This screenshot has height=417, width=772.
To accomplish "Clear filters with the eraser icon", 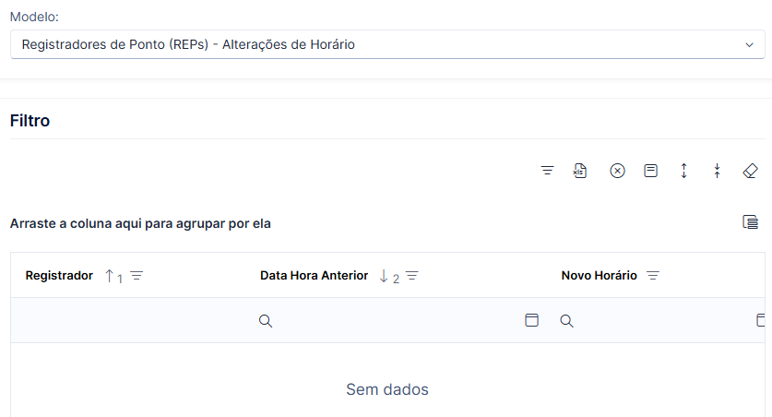I will coord(750,171).
